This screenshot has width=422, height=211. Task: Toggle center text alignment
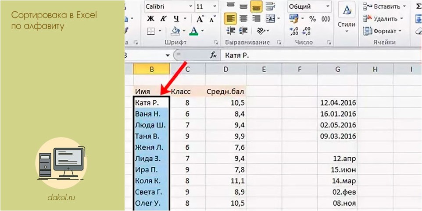click(243, 18)
